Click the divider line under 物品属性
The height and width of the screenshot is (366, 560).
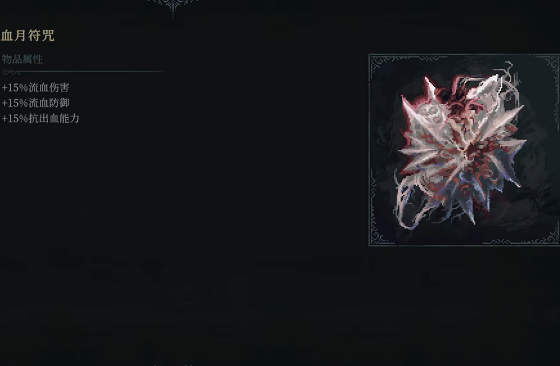(82, 72)
